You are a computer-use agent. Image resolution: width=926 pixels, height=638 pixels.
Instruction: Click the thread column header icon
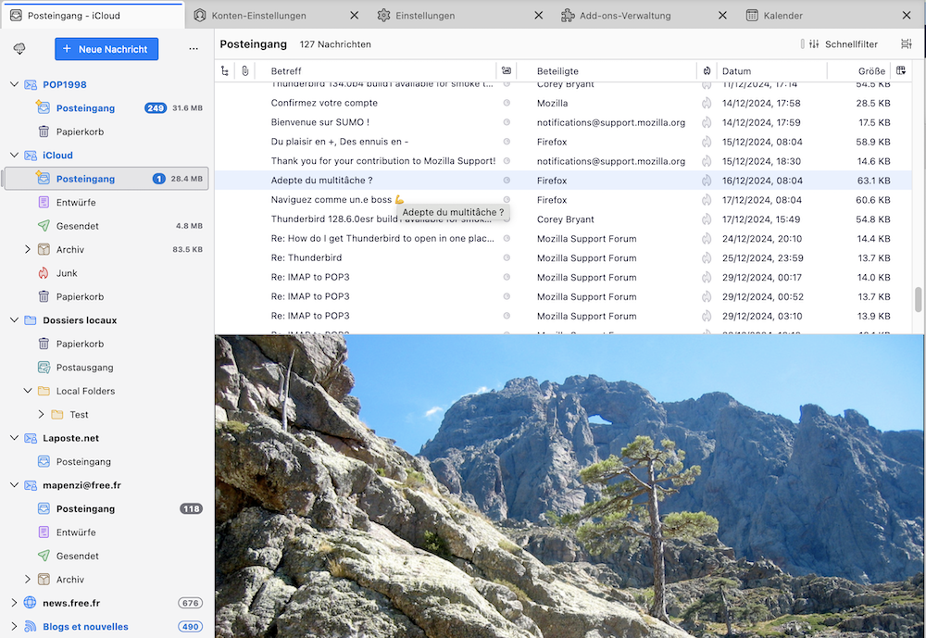(225, 71)
